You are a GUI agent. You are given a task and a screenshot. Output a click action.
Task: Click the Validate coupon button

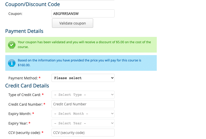click(x=72, y=23)
